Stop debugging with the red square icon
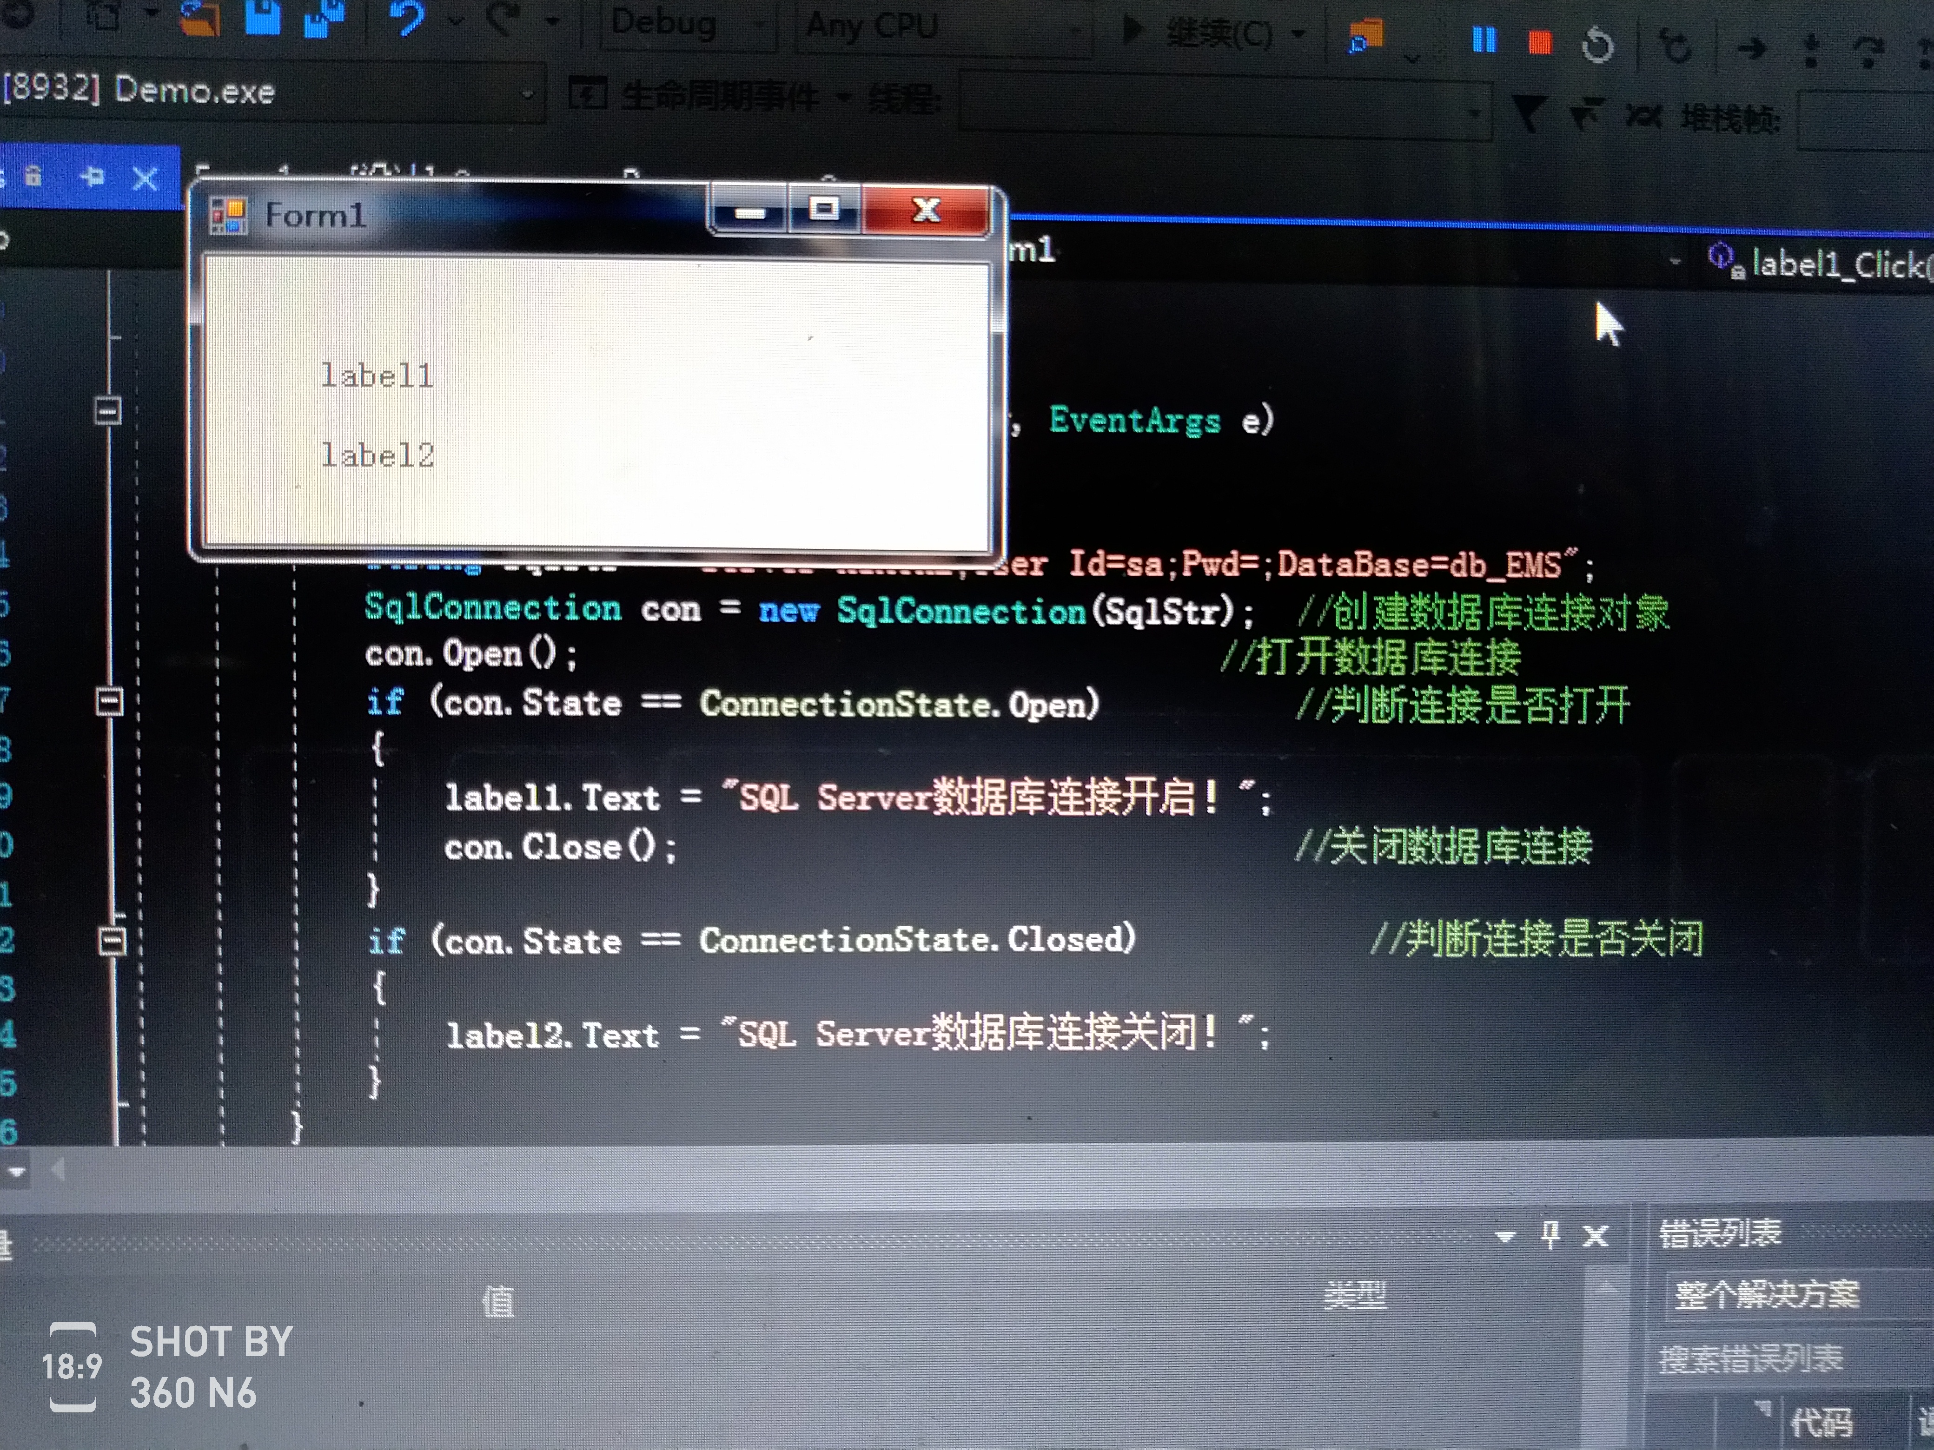The height and width of the screenshot is (1450, 1934). pos(1540,42)
